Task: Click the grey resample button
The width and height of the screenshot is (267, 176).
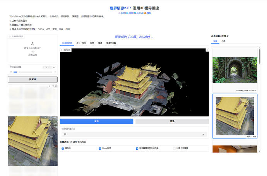Action: [33, 79]
